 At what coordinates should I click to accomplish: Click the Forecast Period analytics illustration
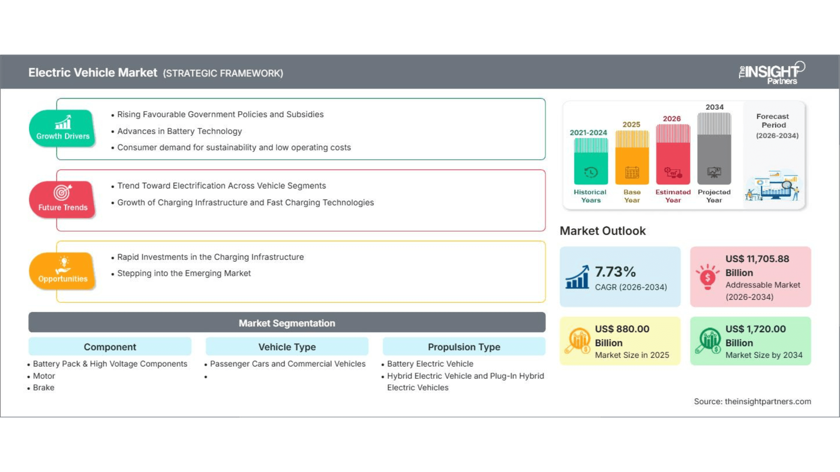[773, 186]
